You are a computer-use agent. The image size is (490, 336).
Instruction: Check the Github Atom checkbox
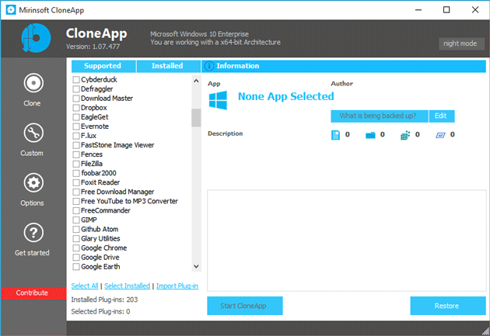(x=76, y=230)
